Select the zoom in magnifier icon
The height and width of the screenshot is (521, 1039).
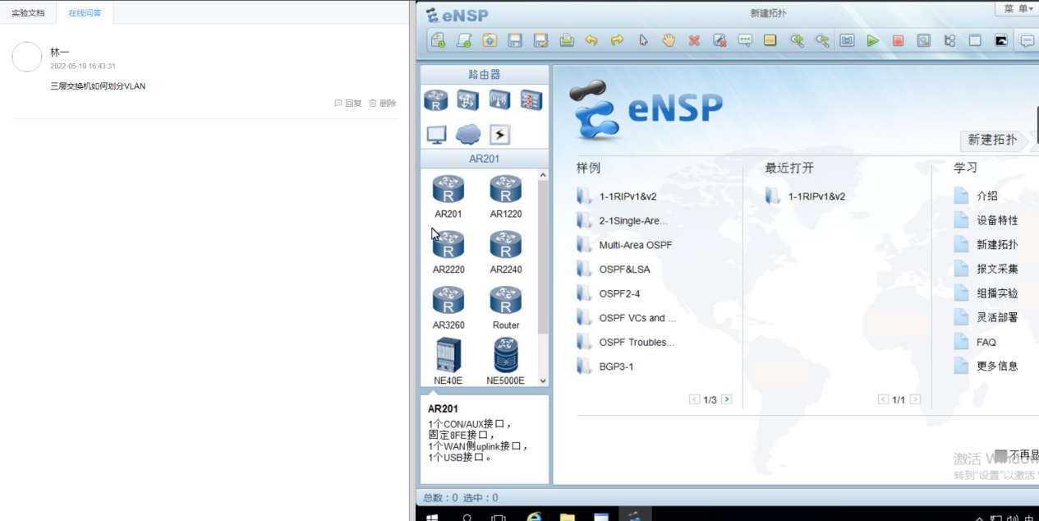tap(796, 40)
